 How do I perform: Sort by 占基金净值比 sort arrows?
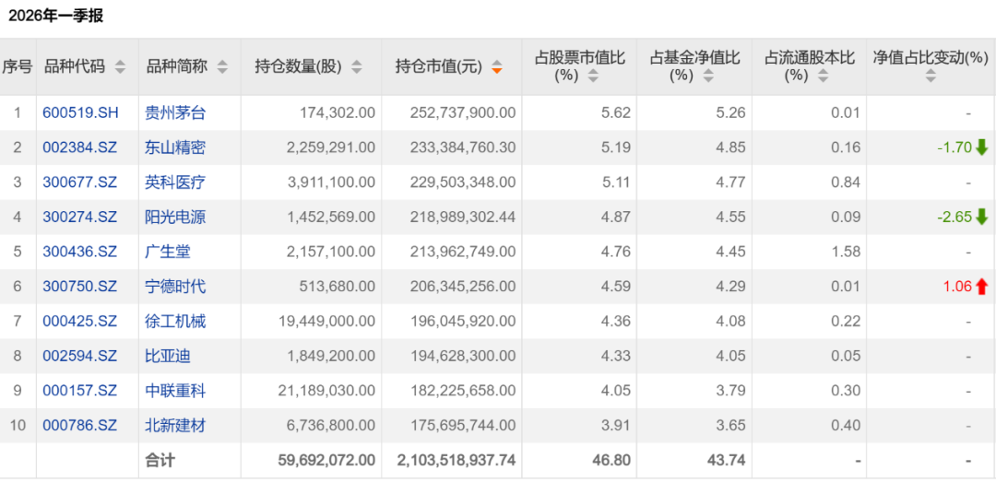708,76
